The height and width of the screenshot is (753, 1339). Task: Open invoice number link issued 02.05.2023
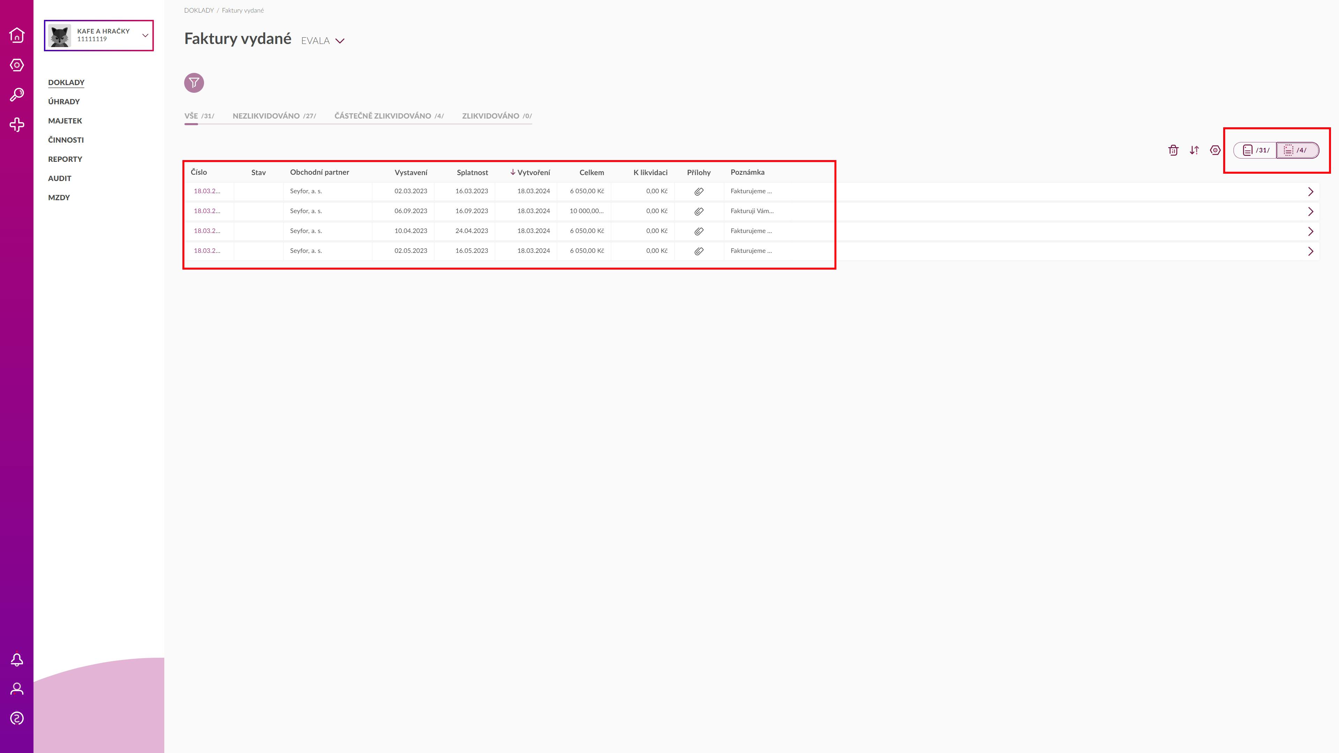[207, 250]
